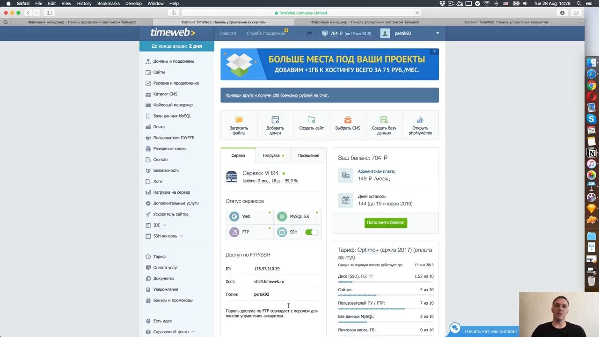Click the Timeweb logo in header
This screenshot has height=337, width=599.
pyautogui.click(x=173, y=33)
